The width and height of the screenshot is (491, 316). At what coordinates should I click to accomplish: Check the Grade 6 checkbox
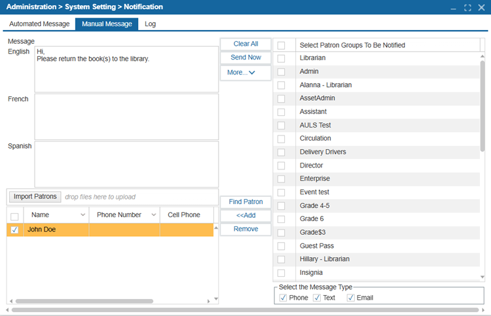click(282, 219)
